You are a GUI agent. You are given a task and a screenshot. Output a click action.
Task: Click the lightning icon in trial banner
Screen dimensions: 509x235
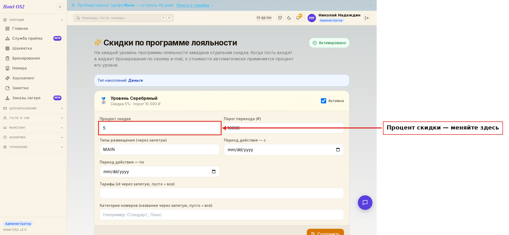[73, 5]
